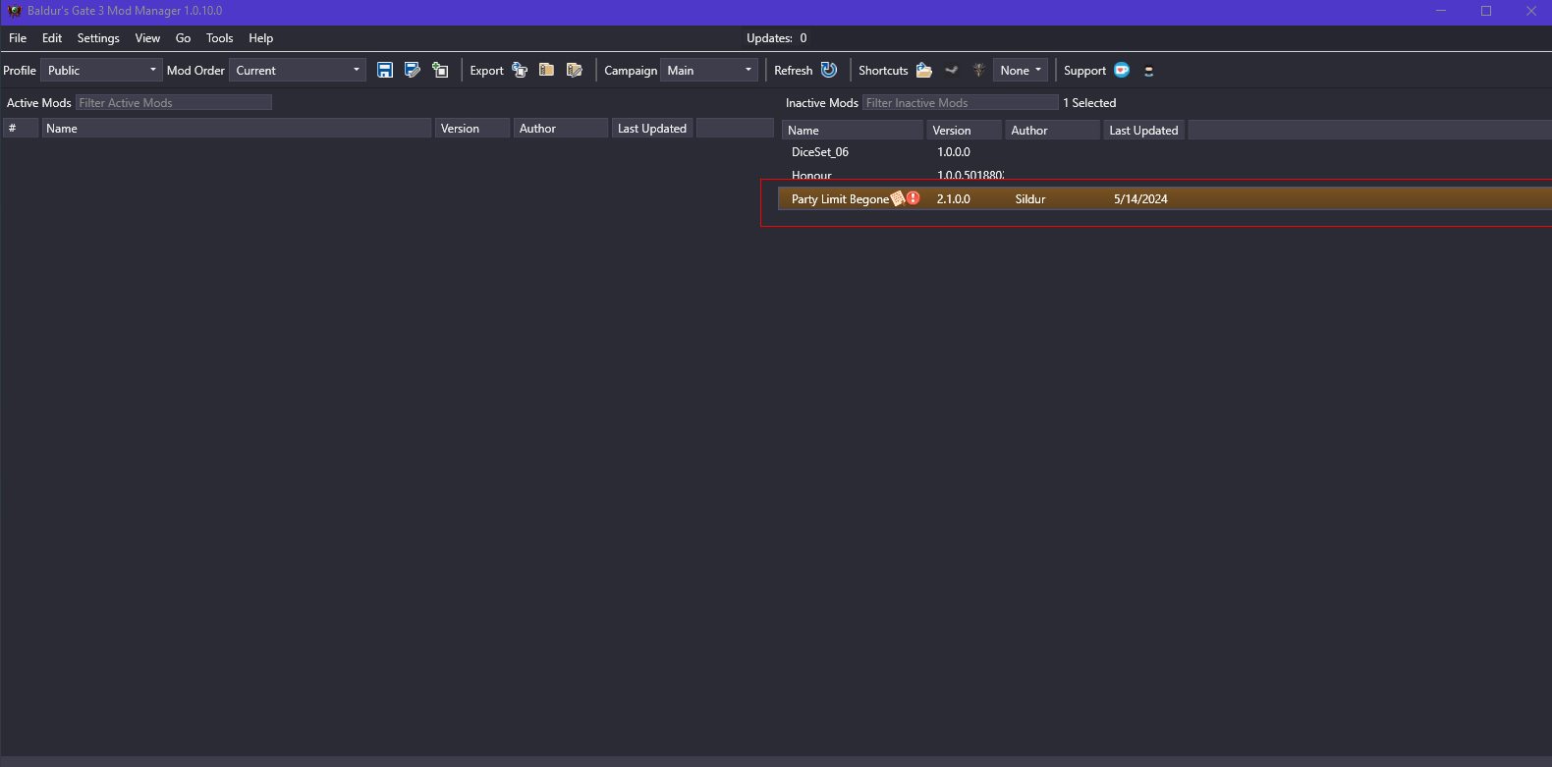Open the Mod Order dropdown showing Current
Screen dimensions: 1552x767
(298, 70)
